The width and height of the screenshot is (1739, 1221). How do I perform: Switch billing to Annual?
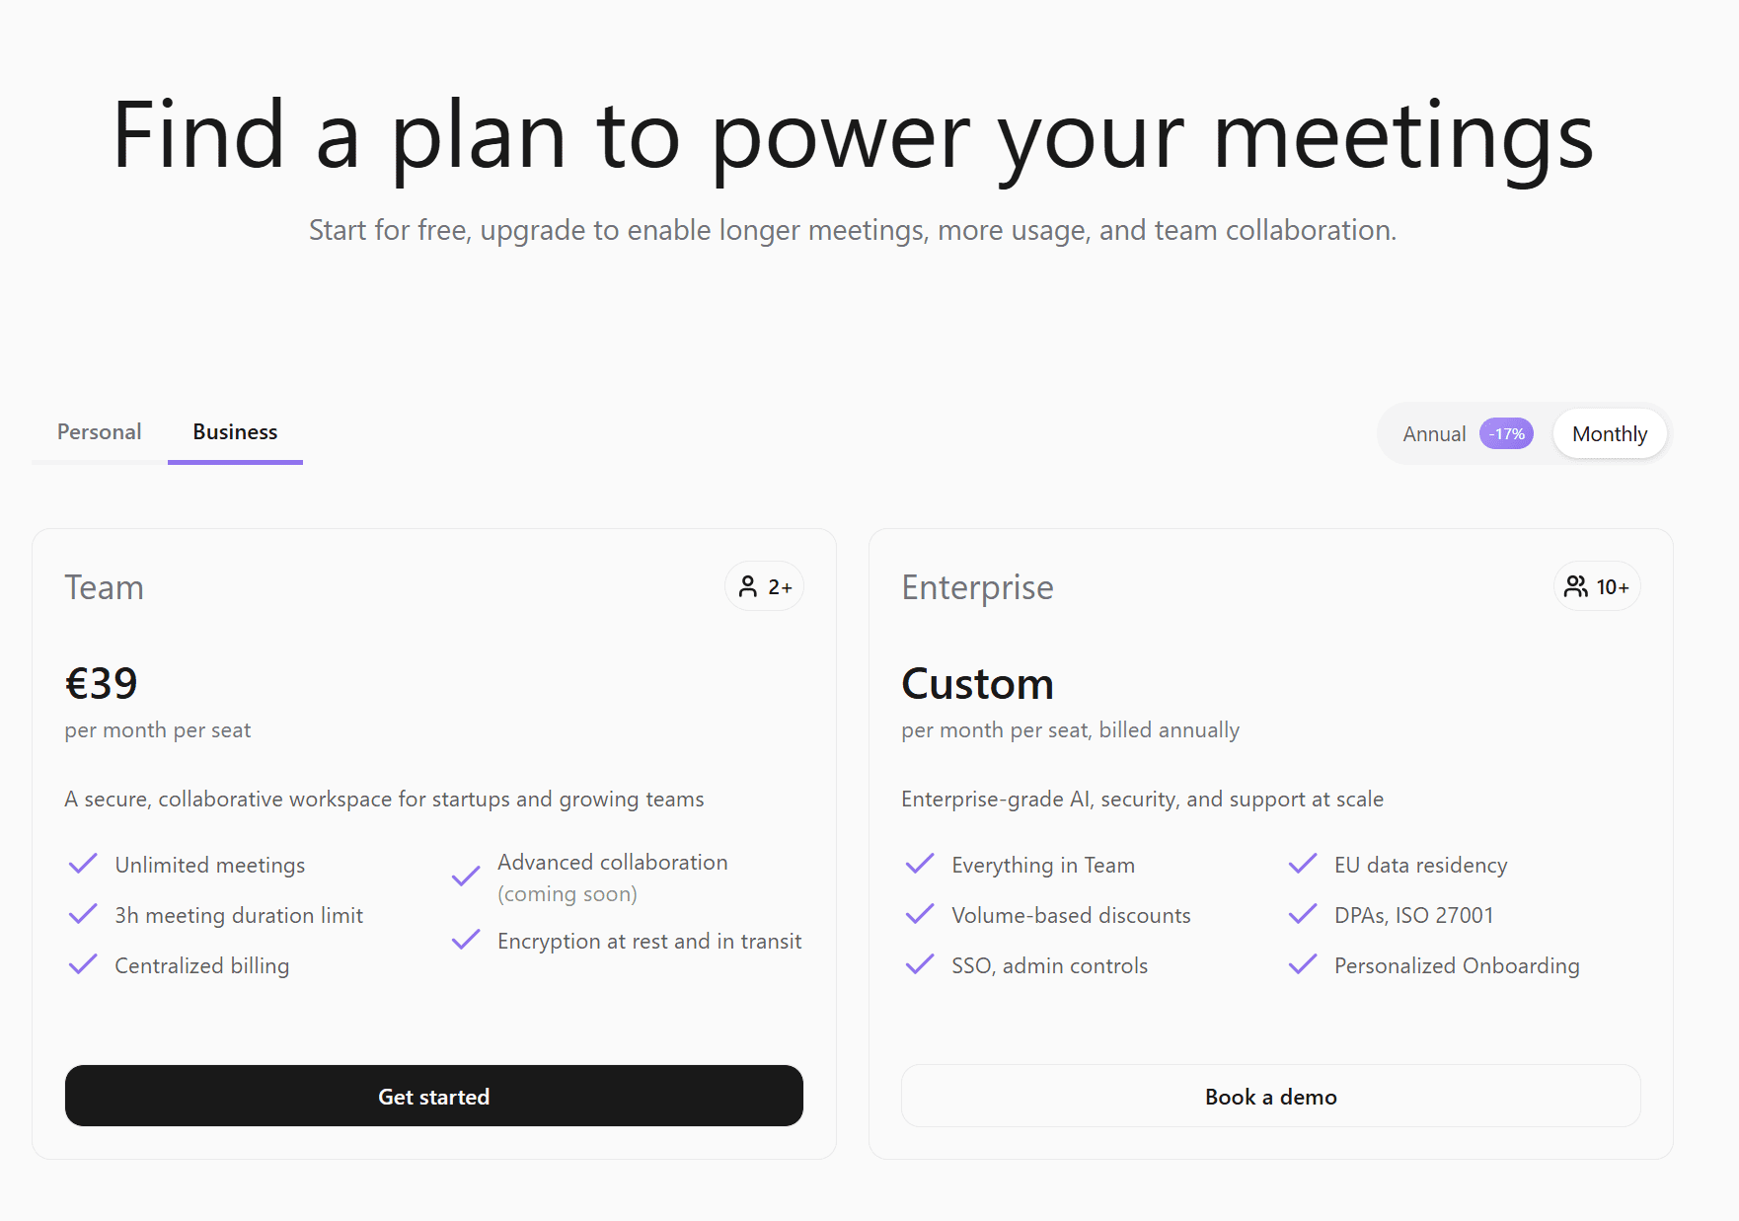[x=1434, y=434]
